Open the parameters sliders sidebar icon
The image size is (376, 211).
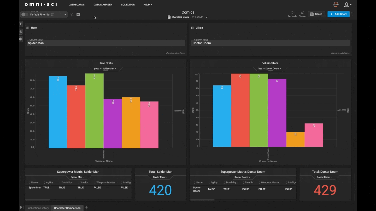(21, 32)
